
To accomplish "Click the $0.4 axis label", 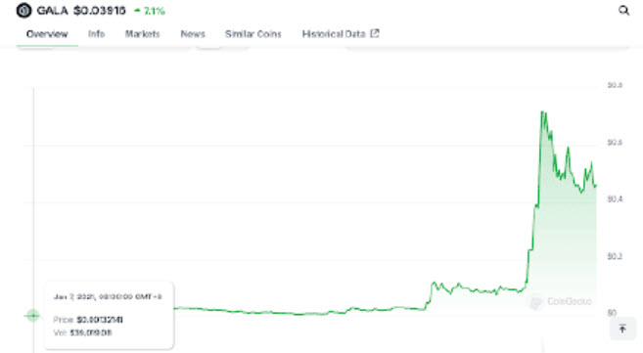I will [615, 199].
